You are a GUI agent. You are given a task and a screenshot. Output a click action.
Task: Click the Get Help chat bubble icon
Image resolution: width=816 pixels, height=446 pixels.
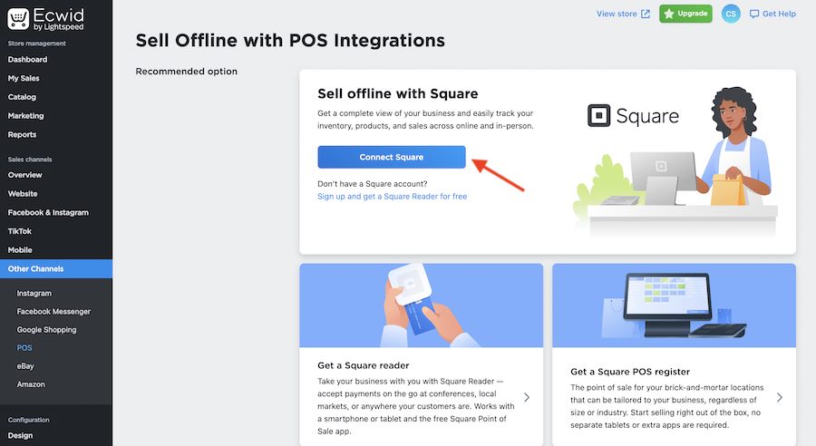pos(754,15)
